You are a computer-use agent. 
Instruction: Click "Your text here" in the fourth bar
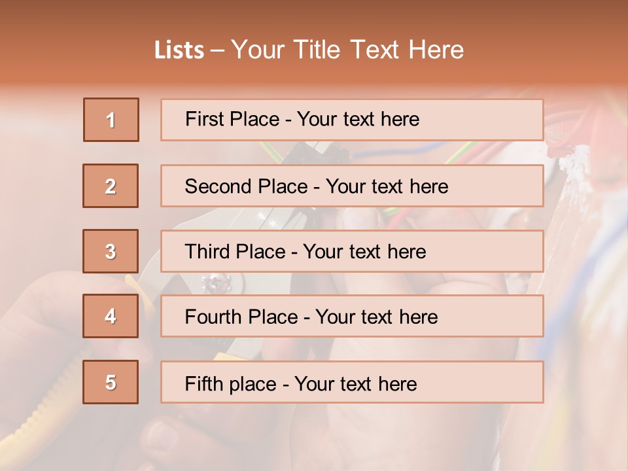376,317
